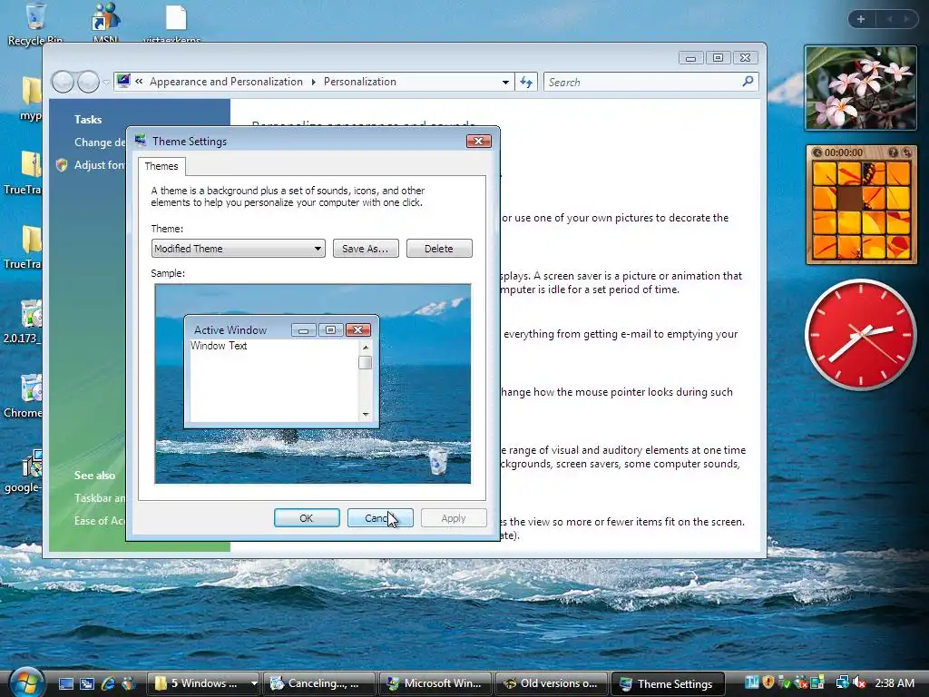Click the search magnifier icon

748,81
